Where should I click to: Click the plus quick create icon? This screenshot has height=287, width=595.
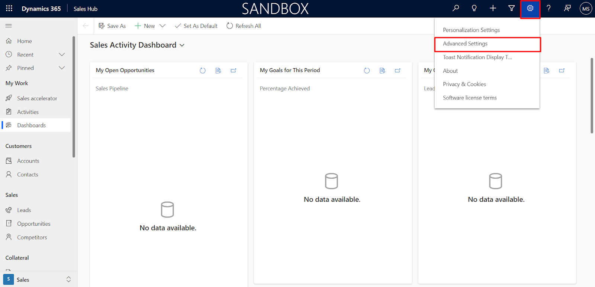(x=493, y=8)
